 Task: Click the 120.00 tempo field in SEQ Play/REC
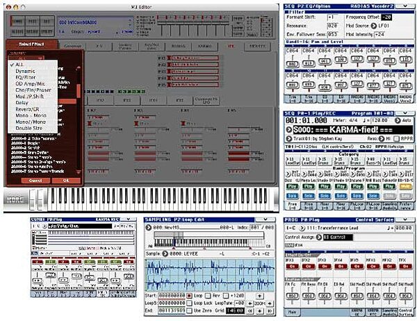(381, 120)
